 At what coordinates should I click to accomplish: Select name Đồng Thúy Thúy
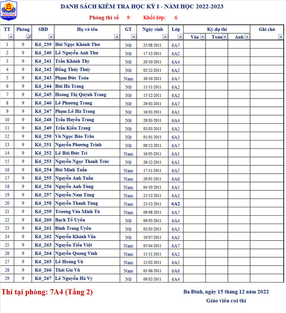tap(87, 69)
